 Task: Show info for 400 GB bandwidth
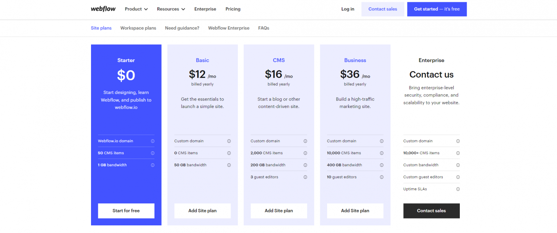click(381, 165)
